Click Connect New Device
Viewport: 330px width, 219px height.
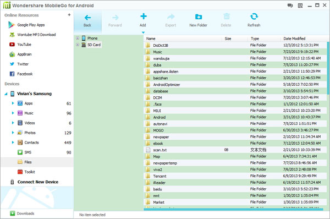(38, 182)
